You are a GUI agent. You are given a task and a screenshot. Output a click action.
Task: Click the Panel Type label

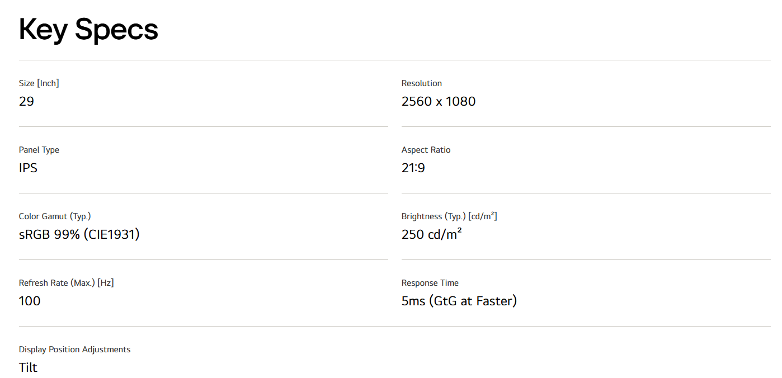pos(39,150)
